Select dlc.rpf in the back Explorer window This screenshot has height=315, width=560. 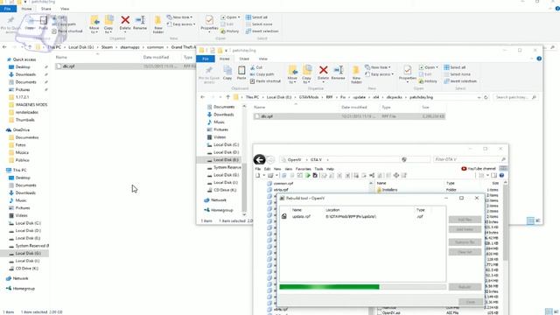point(125,66)
